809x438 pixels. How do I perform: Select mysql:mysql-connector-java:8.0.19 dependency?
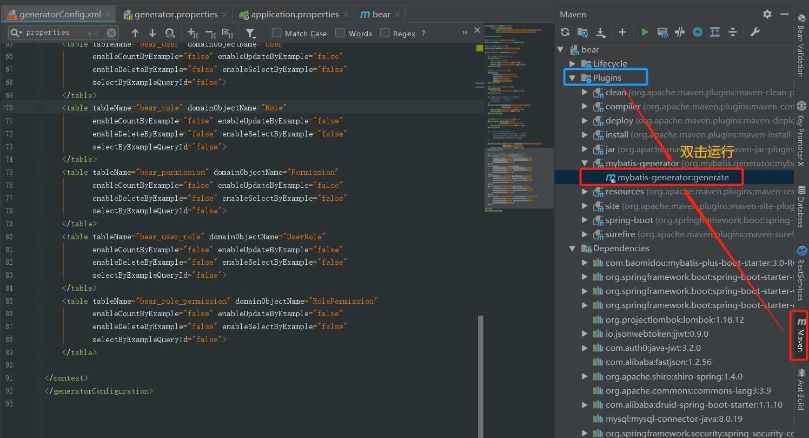[x=674, y=419]
